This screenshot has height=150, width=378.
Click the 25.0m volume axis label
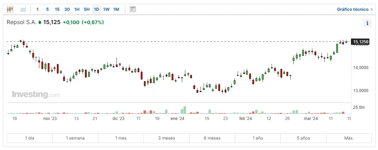[359, 107]
